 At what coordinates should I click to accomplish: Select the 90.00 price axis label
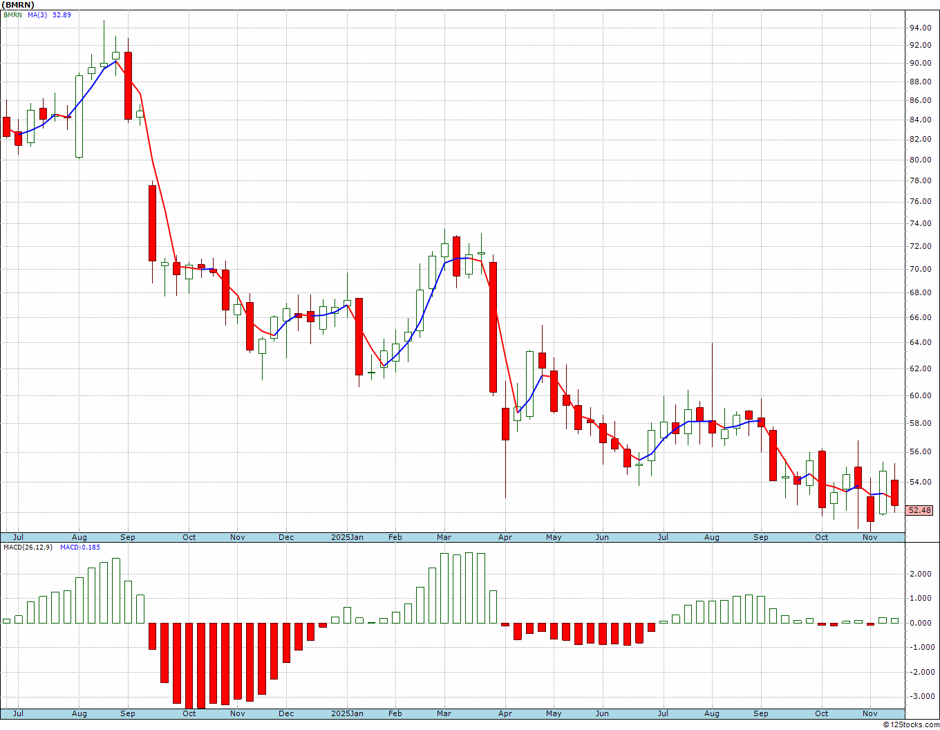[x=920, y=63]
